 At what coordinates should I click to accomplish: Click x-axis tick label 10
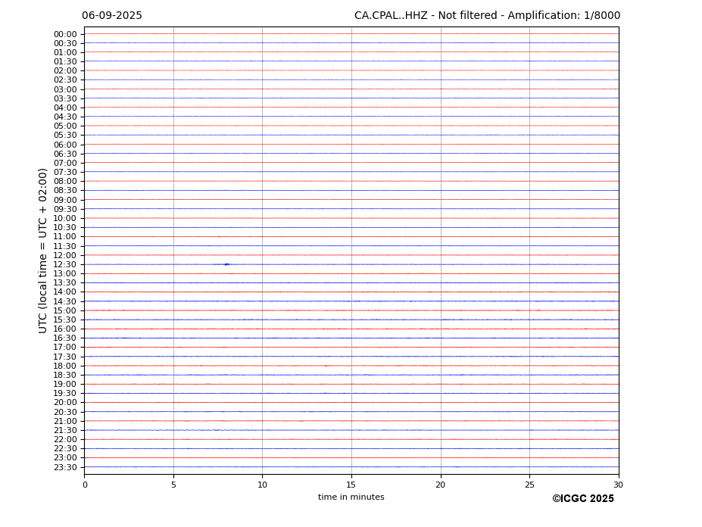(x=262, y=485)
